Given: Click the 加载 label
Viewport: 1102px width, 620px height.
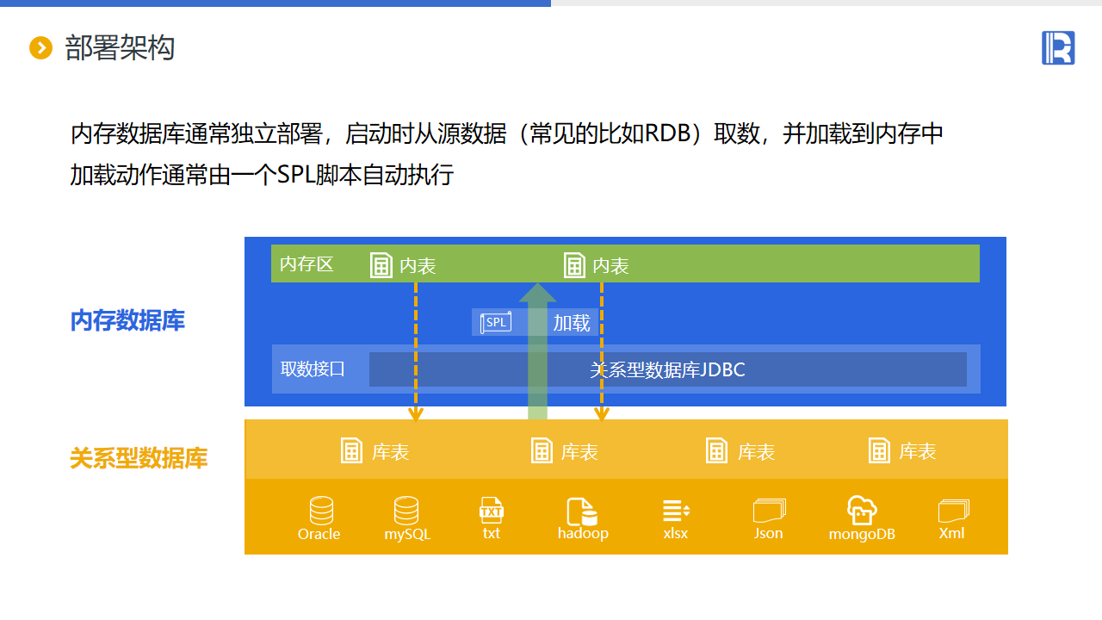Looking at the screenshot, I should click(x=572, y=323).
